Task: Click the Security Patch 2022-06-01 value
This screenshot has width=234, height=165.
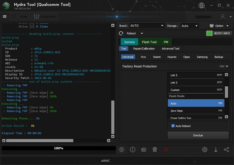Action: coord(43,78)
